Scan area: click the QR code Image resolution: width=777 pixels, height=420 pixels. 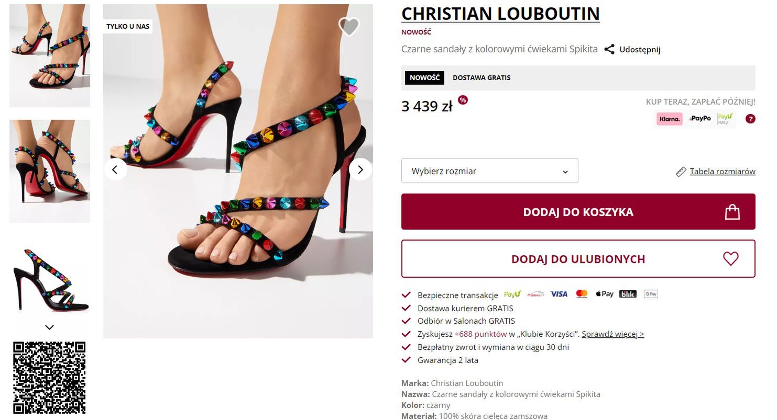[49, 378]
